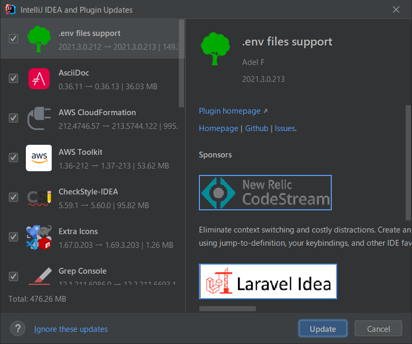The width and height of the screenshot is (412, 344).
Task: Open the Issues link
Action: tap(285, 128)
